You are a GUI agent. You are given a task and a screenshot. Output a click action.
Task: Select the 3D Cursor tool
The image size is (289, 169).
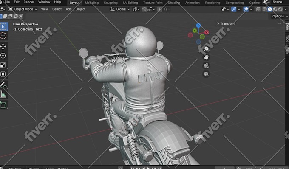point(3,36)
